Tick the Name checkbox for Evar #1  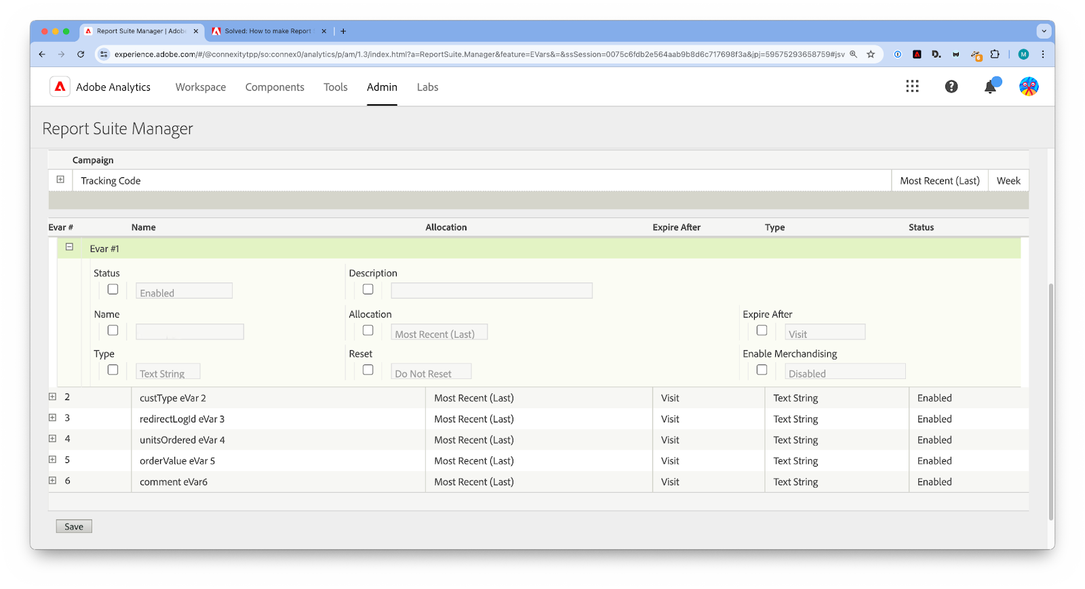[x=113, y=330]
